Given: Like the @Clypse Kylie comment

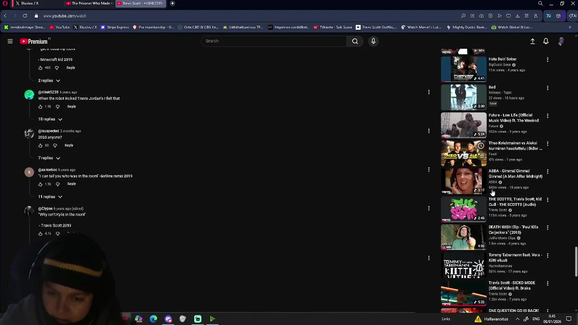Looking at the screenshot, I should click(40, 233).
